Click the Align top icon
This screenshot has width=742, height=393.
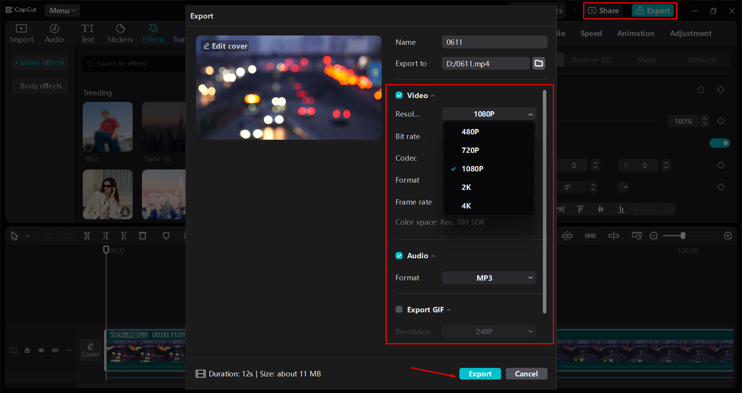[x=580, y=209]
